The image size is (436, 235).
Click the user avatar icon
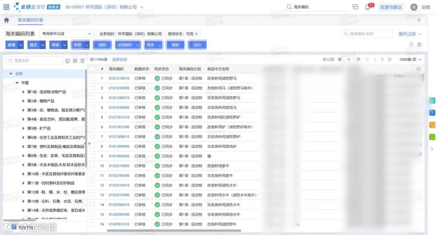414,7
